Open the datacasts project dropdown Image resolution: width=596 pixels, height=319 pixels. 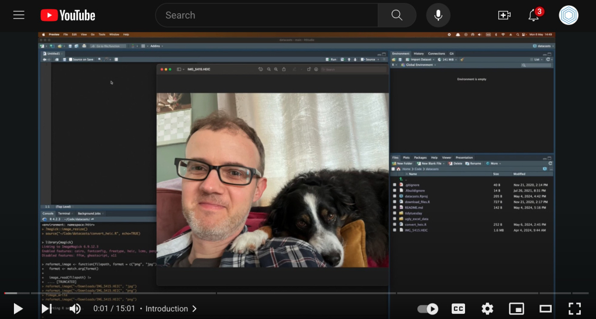pyautogui.click(x=544, y=46)
